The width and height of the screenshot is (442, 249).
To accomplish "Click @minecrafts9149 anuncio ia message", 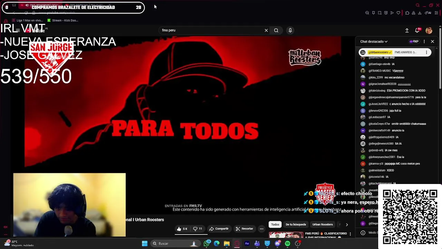I will [x=382, y=130].
